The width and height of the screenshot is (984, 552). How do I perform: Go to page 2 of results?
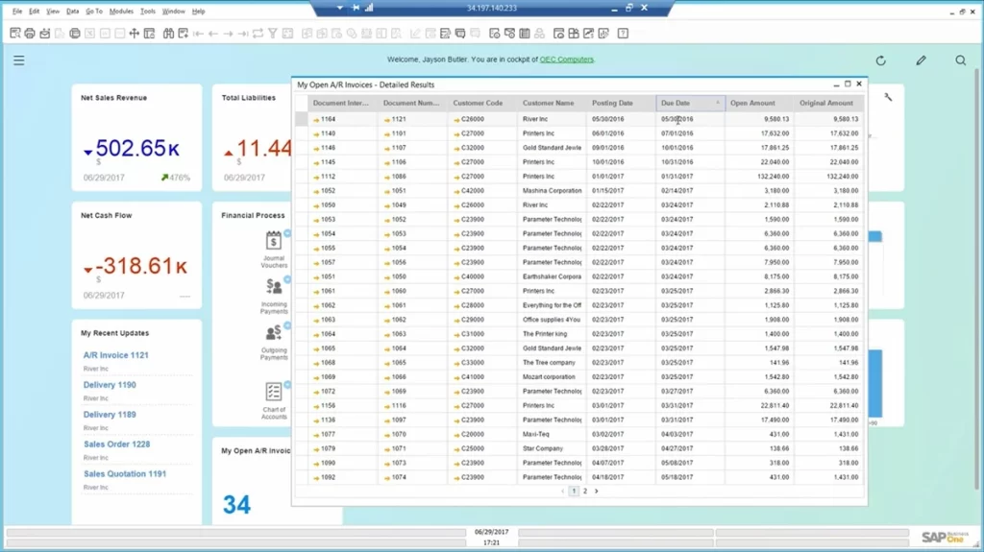point(585,491)
